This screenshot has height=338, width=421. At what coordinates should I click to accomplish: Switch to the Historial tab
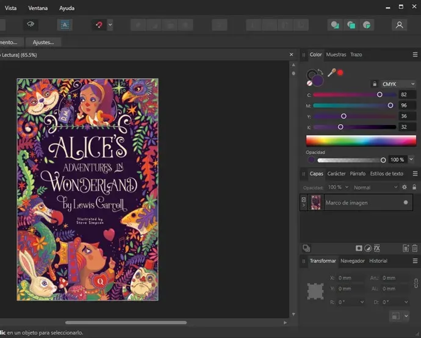pos(378,261)
